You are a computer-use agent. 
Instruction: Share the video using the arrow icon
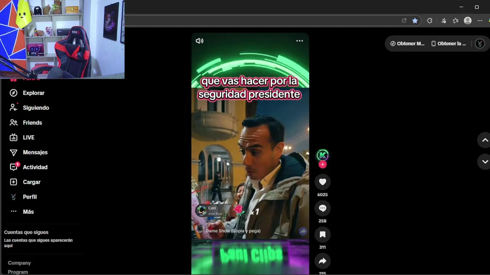click(322, 261)
